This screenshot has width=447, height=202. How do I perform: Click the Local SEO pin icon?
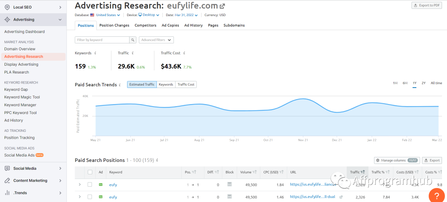[x=7, y=7]
